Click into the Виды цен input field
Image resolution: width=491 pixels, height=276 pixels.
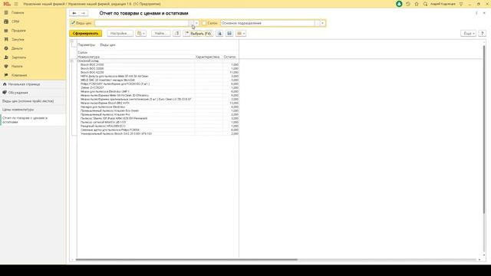pyautogui.click(x=141, y=23)
